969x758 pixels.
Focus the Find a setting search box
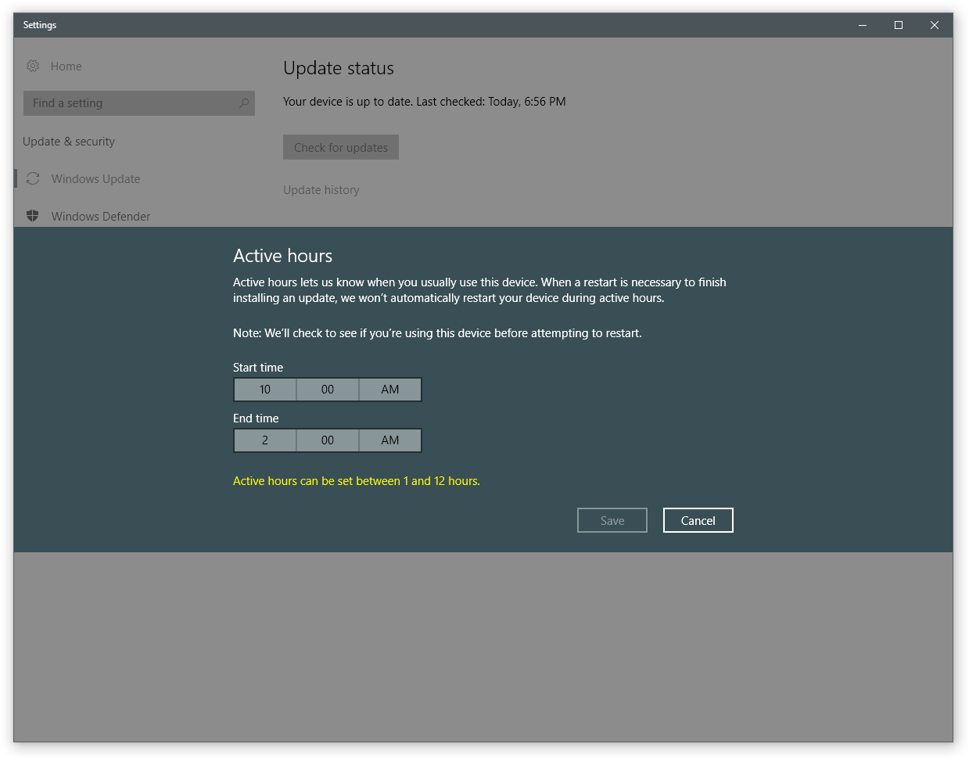[129, 103]
